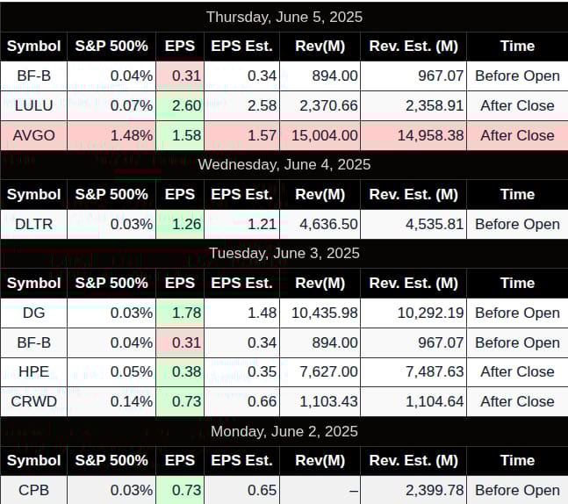The width and height of the screenshot is (568, 504).
Task: Click AVGO revenue value 15,004.00
Action: click(x=325, y=135)
